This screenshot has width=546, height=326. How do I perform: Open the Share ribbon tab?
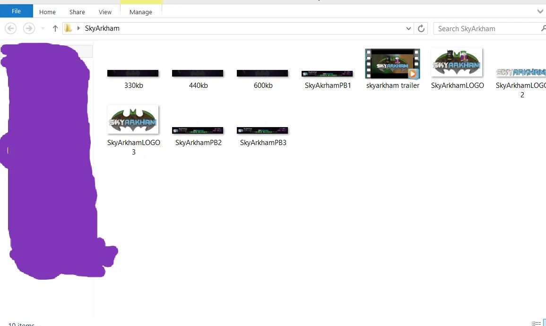coord(77,12)
